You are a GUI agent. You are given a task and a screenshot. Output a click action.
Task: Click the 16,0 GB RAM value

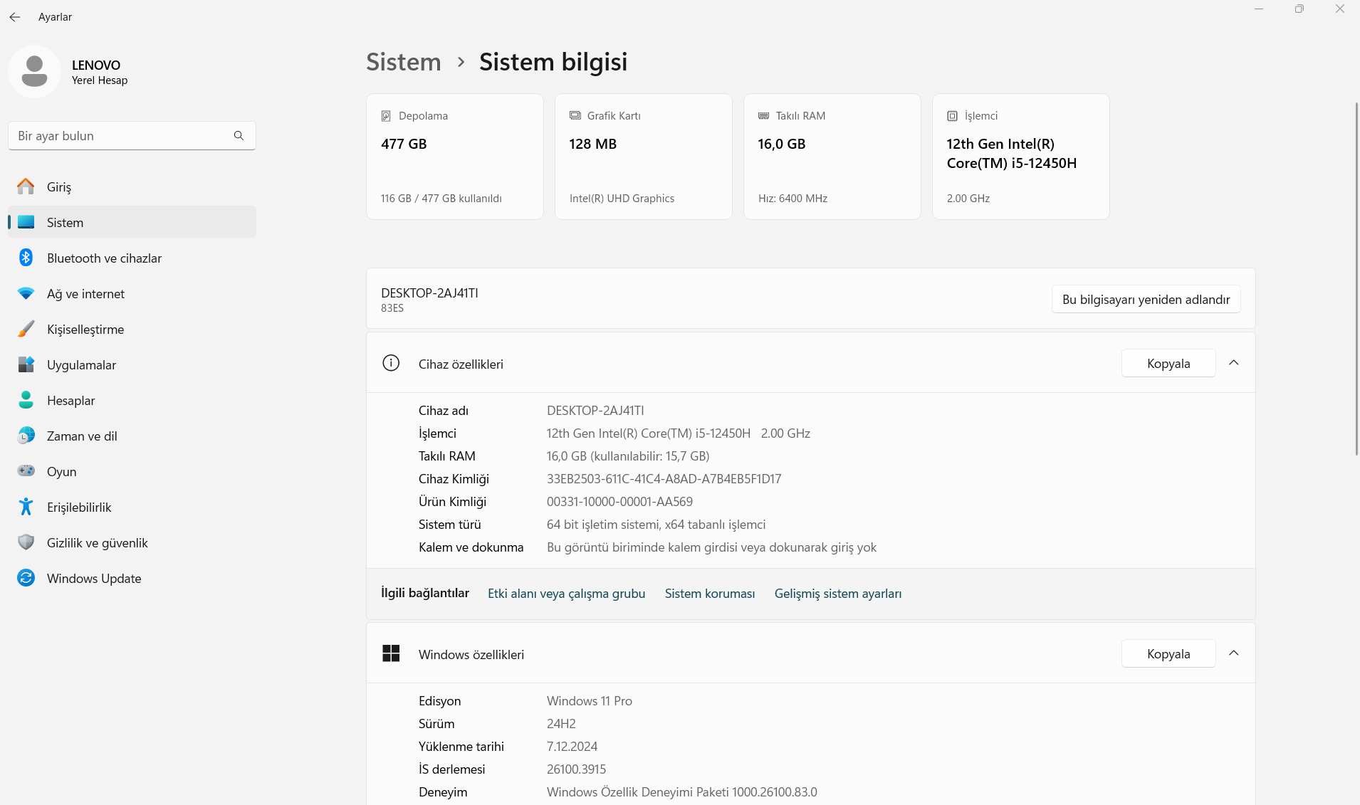[x=782, y=144]
